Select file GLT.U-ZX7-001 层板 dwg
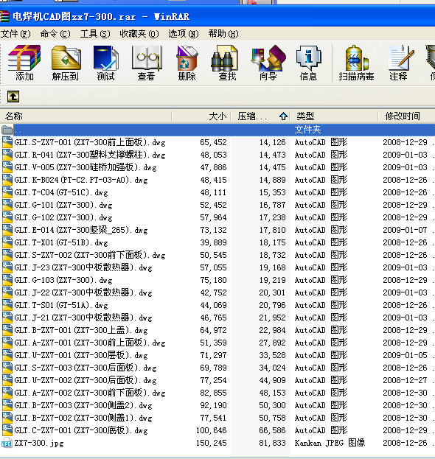Image resolution: width=435 pixels, height=459 pixels. (81, 355)
